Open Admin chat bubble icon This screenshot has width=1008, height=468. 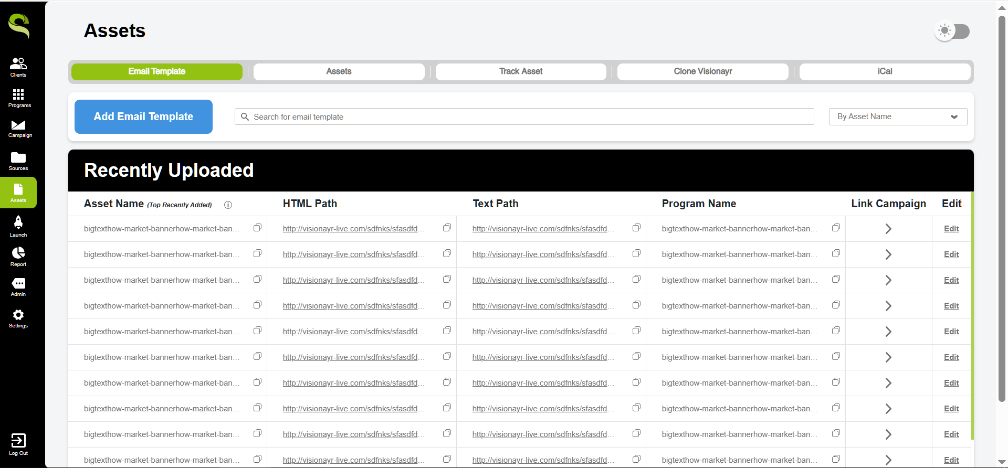click(18, 286)
